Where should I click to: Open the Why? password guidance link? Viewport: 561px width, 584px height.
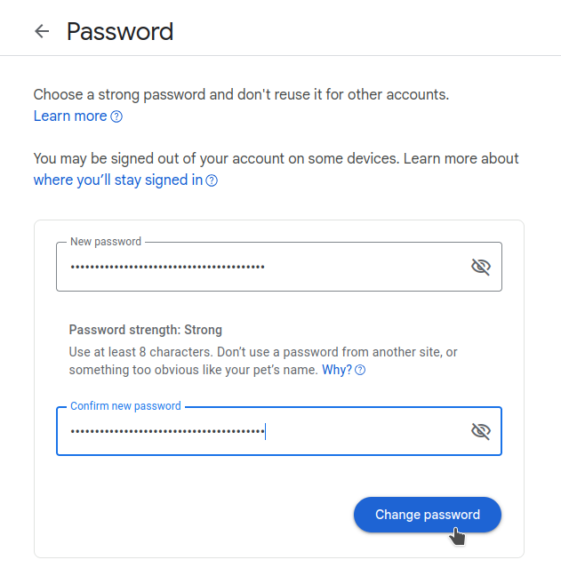pyautogui.click(x=337, y=370)
